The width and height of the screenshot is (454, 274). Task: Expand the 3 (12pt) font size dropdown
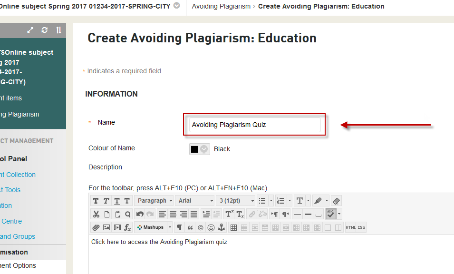pos(236,201)
